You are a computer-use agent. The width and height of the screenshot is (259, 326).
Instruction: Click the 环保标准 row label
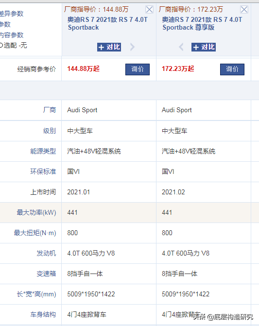(43, 172)
